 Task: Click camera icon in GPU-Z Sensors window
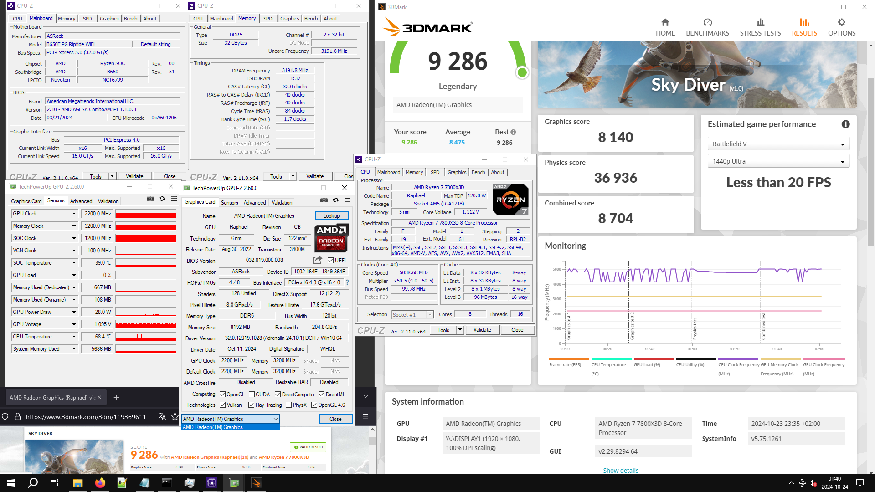pos(150,199)
